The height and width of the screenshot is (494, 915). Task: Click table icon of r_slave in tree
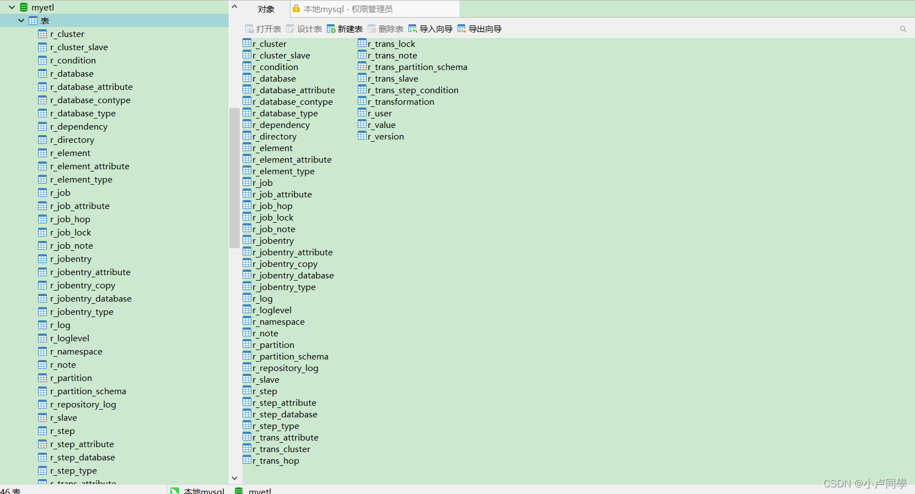pos(42,417)
